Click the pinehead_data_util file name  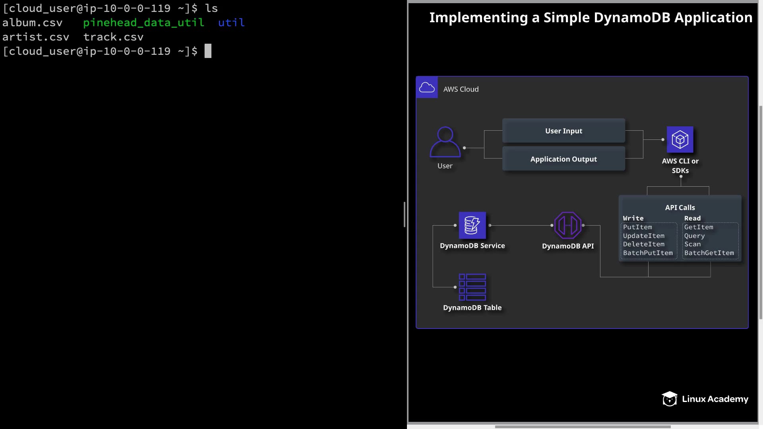(x=143, y=23)
